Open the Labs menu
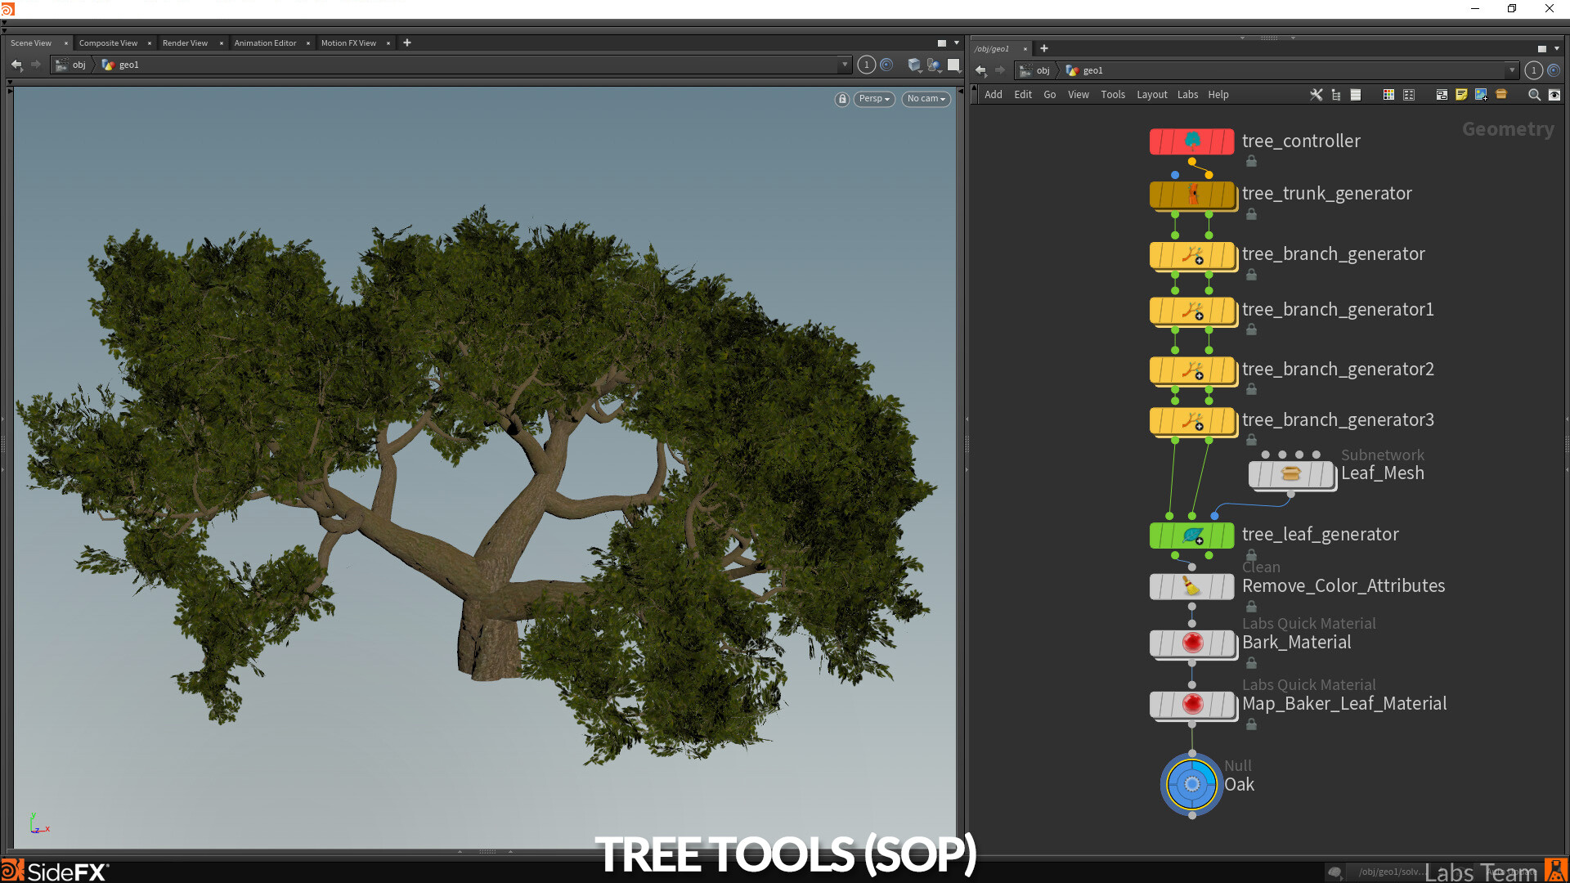Screen dimensions: 1570x883 (x=1187, y=94)
